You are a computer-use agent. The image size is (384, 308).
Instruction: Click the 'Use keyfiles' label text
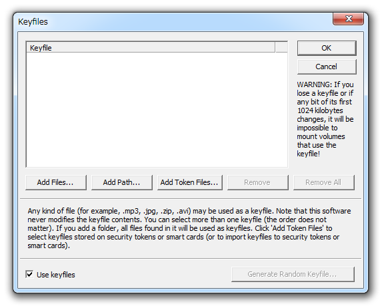[x=56, y=275]
